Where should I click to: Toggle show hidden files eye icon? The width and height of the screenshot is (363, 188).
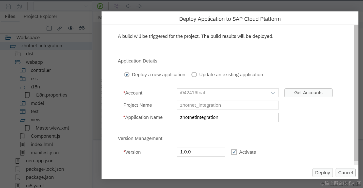point(71,28)
